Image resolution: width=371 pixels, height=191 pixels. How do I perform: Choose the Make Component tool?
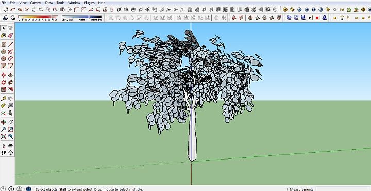[x=10, y=28]
